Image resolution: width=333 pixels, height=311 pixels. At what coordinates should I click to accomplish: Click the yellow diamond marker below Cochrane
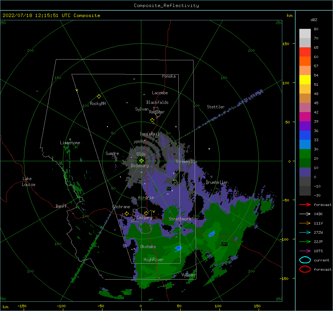pos(127,213)
